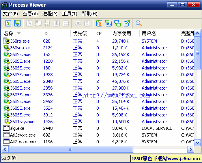Click the 50 进程 status bar text

[x=9, y=158]
